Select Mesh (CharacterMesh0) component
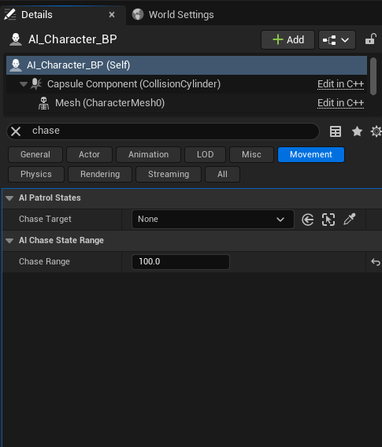Viewport: 382px width, 447px height. click(109, 103)
